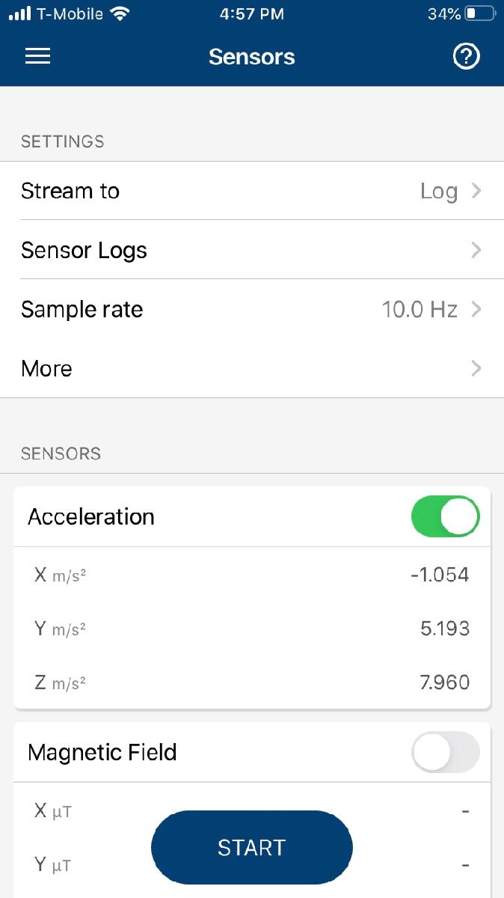Tap the battery indicator icon
The width and height of the screenshot is (504, 898).
pyautogui.click(x=479, y=13)
